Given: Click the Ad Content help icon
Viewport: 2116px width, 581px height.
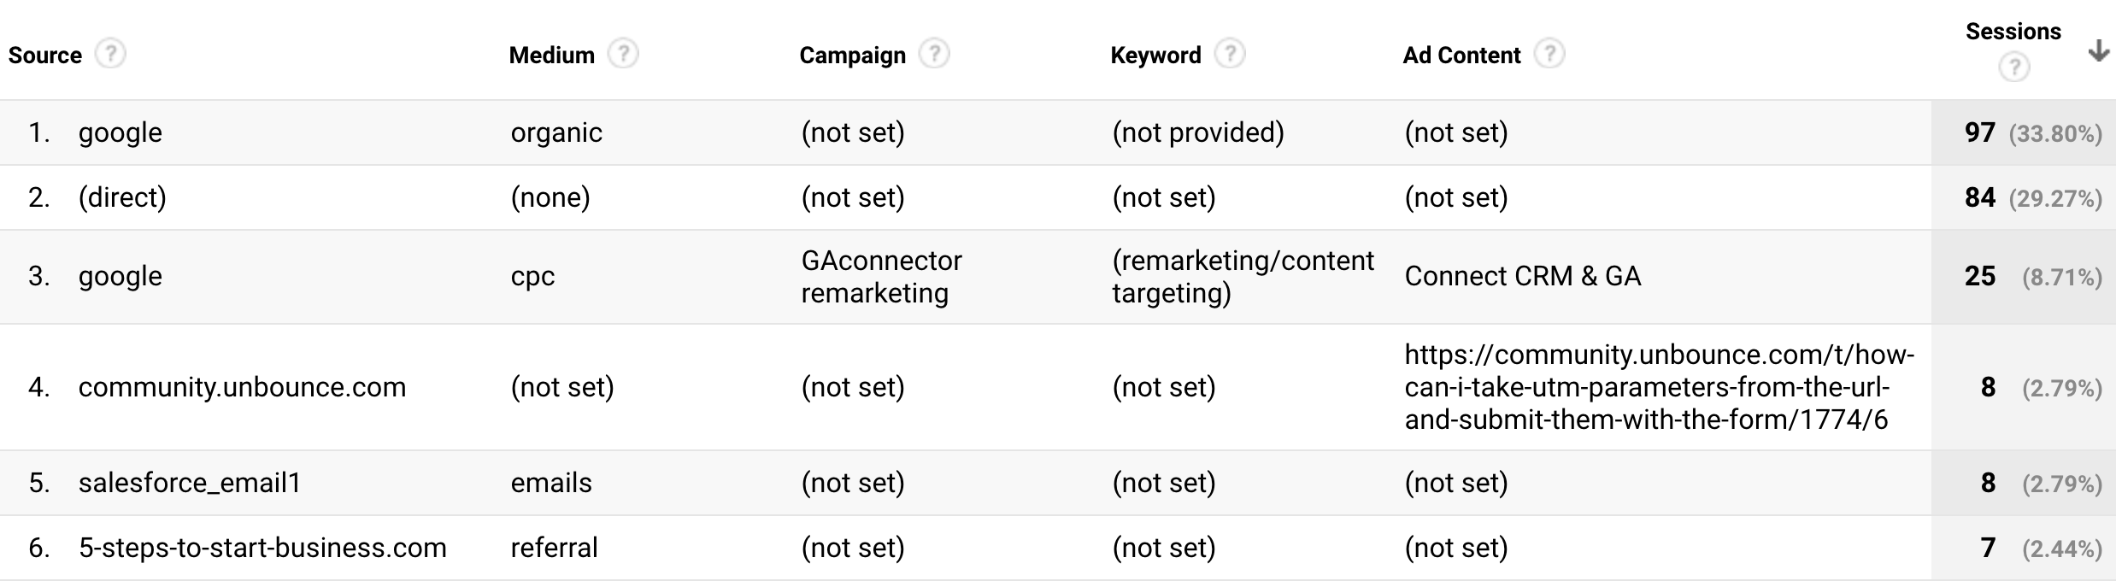Looking at the screenshot, I should tap(1549, 54).
